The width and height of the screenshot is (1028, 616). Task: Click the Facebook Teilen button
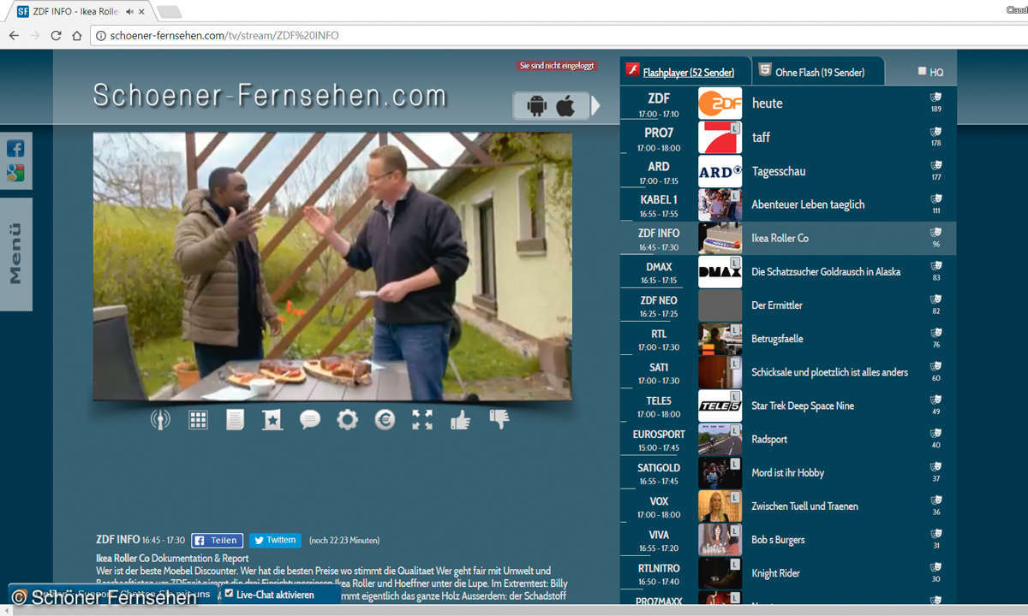coord(217,541)
